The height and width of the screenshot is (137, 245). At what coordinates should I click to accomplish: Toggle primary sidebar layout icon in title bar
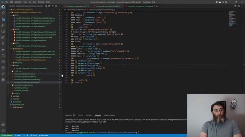pyautogui.click(x=217, y=2)
